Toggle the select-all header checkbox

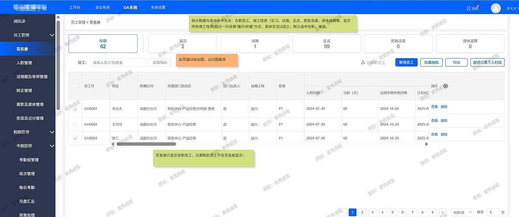coord(75,86)
